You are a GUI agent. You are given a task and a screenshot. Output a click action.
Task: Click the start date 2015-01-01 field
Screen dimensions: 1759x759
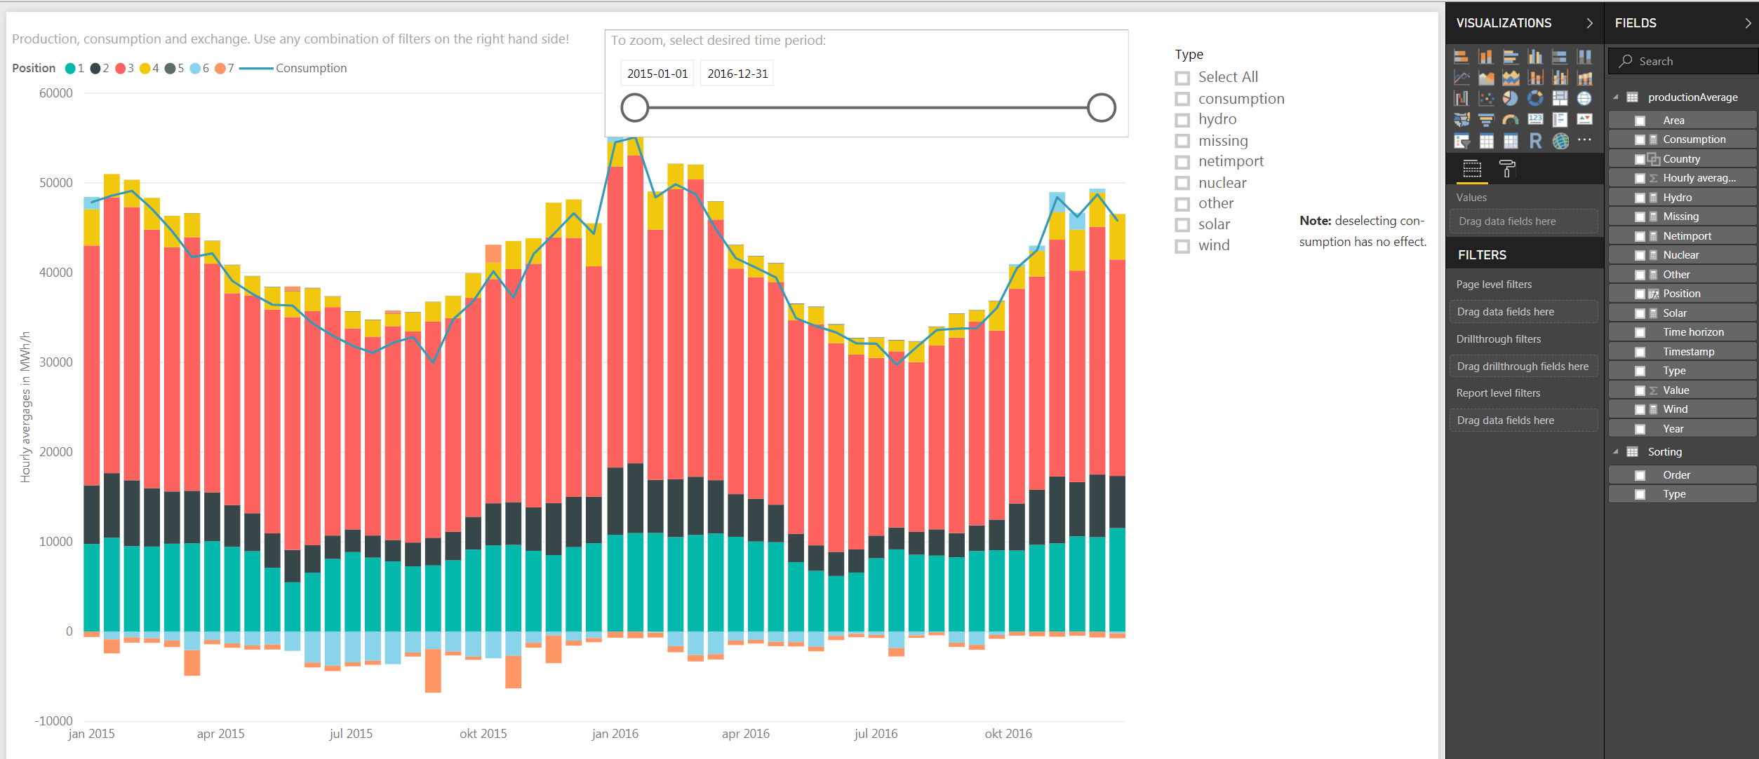[657, 74]
